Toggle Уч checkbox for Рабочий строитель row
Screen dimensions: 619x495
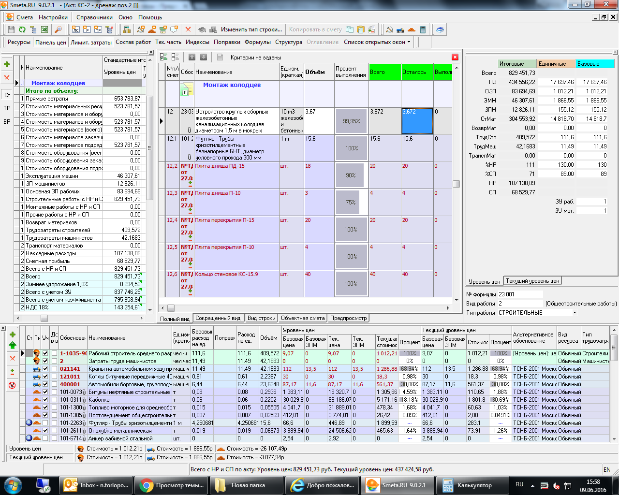[x=45, y=353]
